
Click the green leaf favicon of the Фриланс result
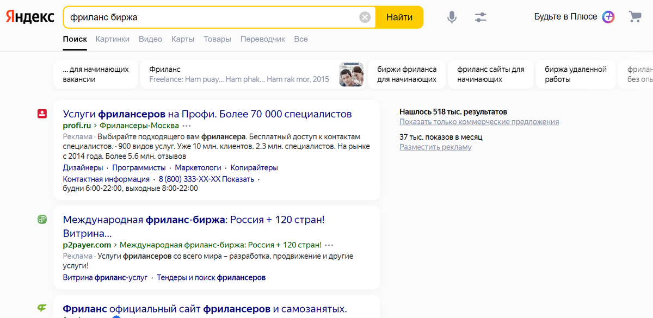pos(42,308)
